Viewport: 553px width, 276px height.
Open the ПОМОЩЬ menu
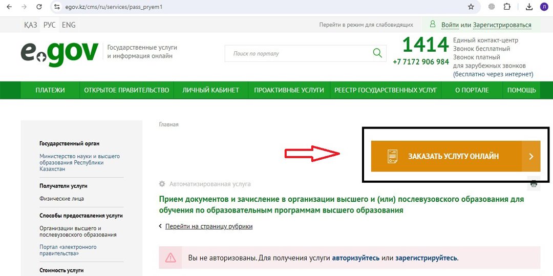522,90
